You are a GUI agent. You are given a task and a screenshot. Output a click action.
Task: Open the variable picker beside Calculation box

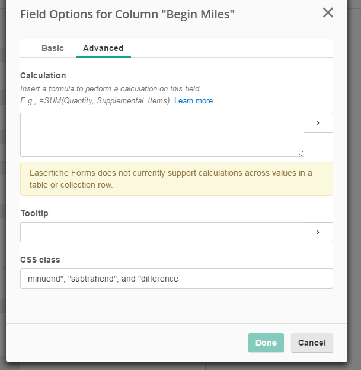[x=318, y=123]
